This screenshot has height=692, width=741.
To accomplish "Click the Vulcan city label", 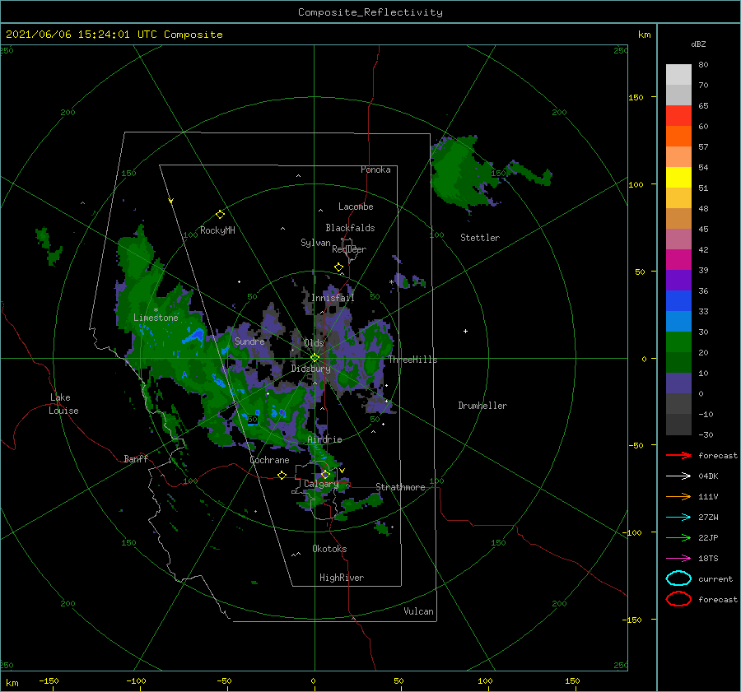I will [418, 611].
